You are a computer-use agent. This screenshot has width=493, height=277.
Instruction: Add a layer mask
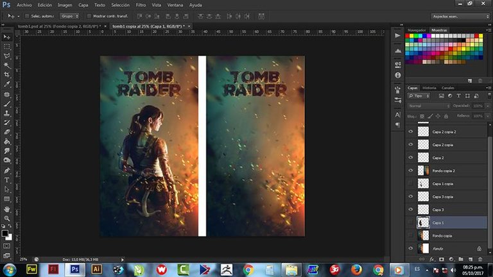point(442,259)
